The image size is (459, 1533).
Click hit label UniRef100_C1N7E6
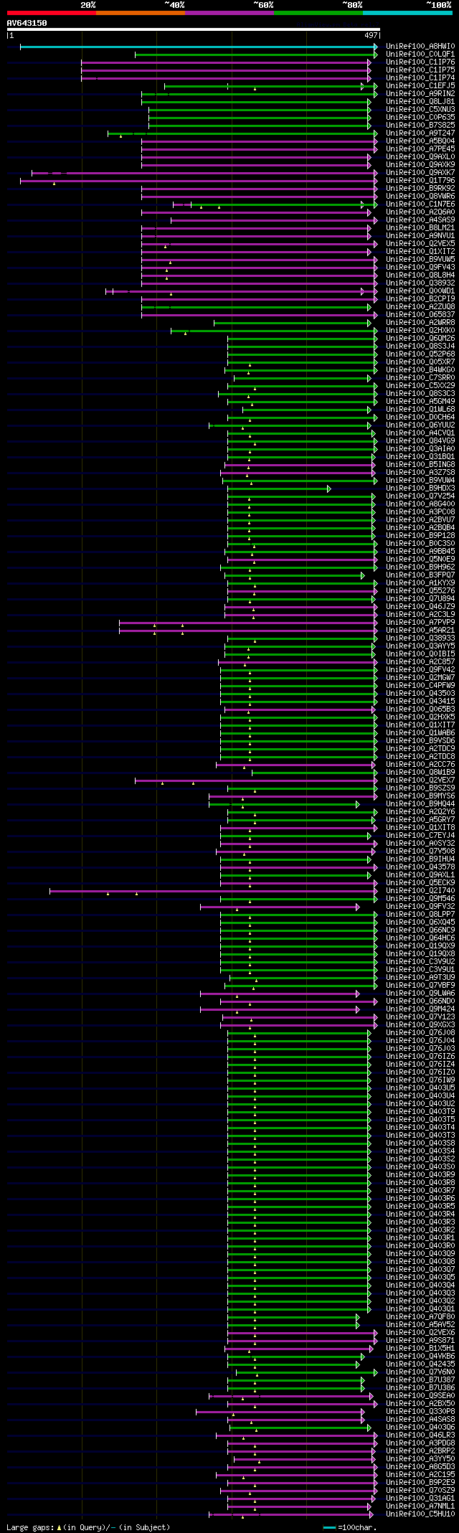coord(420,204)
